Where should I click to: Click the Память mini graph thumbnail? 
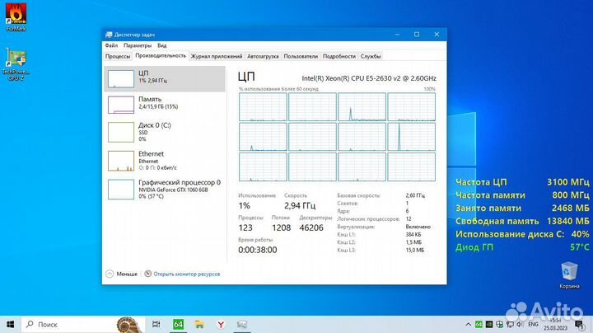coord(121,105)
